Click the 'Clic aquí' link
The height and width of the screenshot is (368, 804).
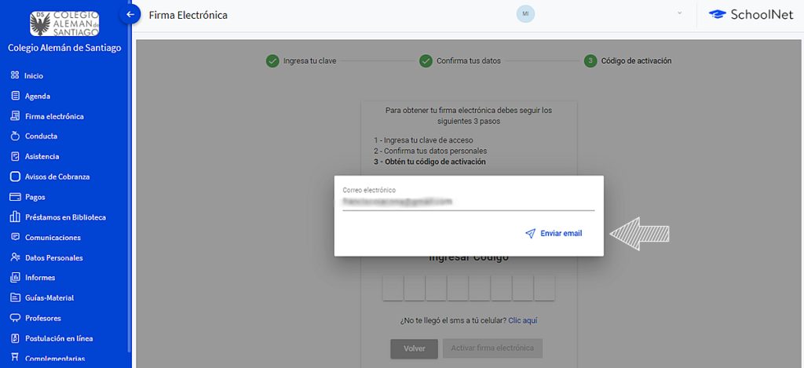[x=523, y=320]
